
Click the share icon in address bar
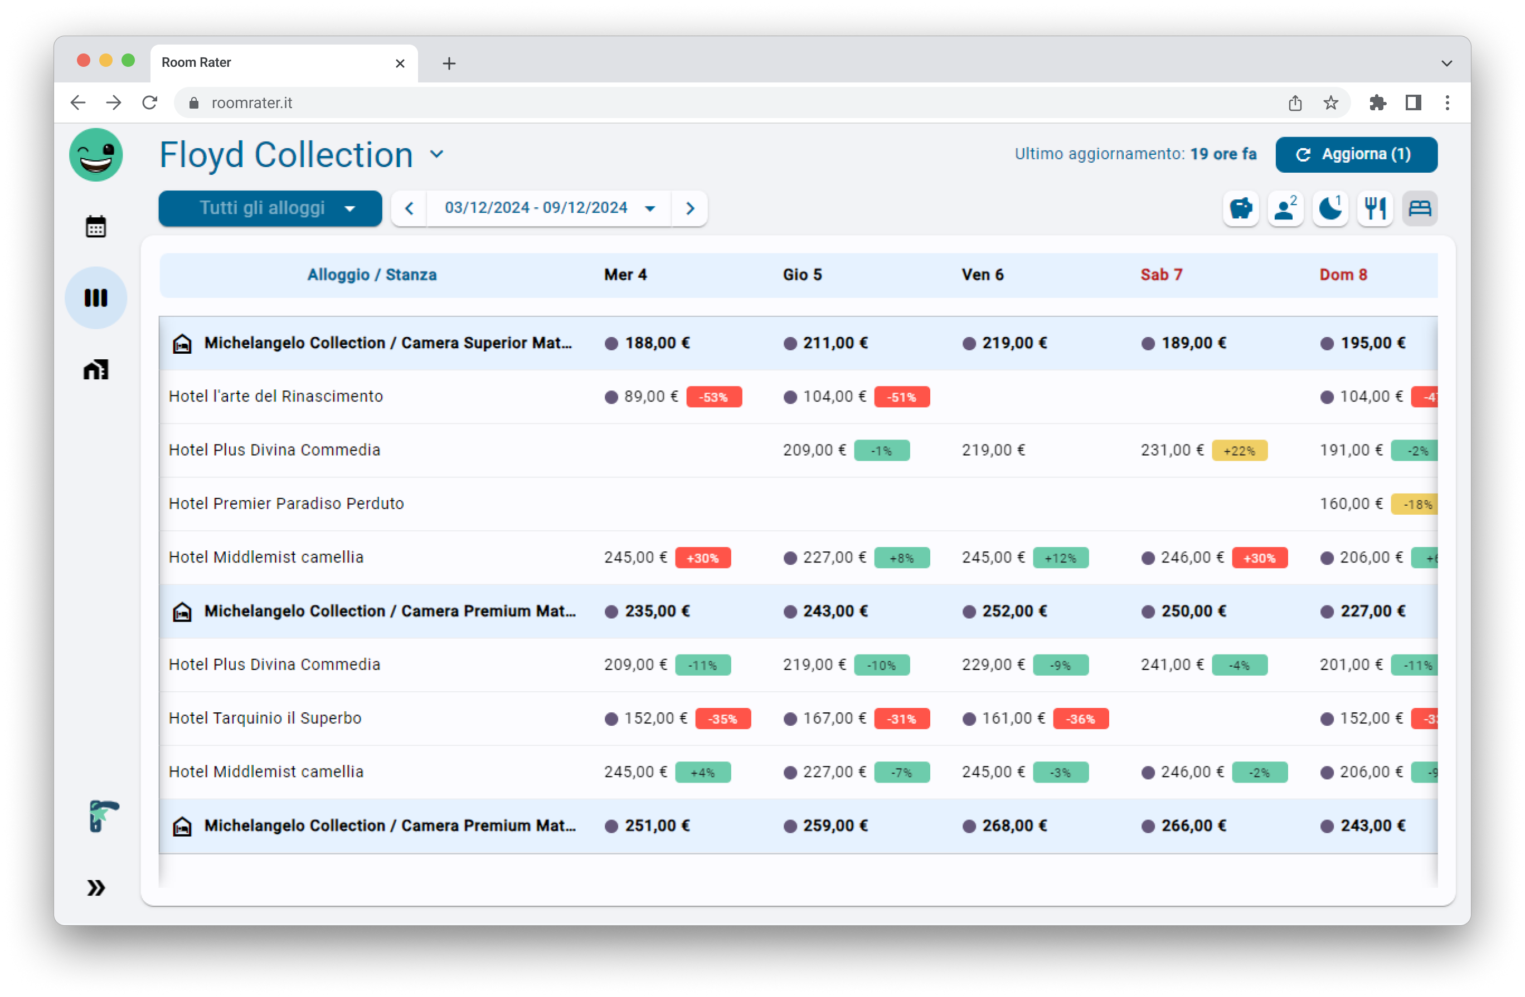click(x=1295, y=102)
